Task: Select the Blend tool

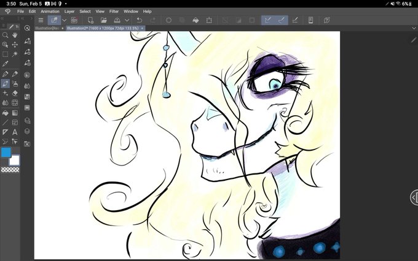Action: pos(5,102)
